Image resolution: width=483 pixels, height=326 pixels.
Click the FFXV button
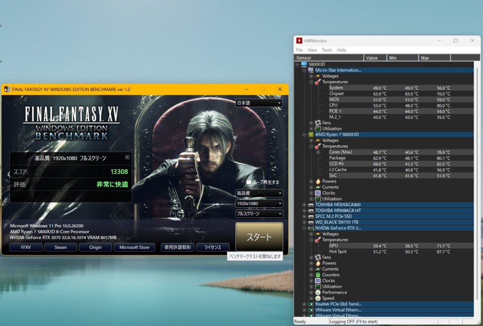pos(25,247)
